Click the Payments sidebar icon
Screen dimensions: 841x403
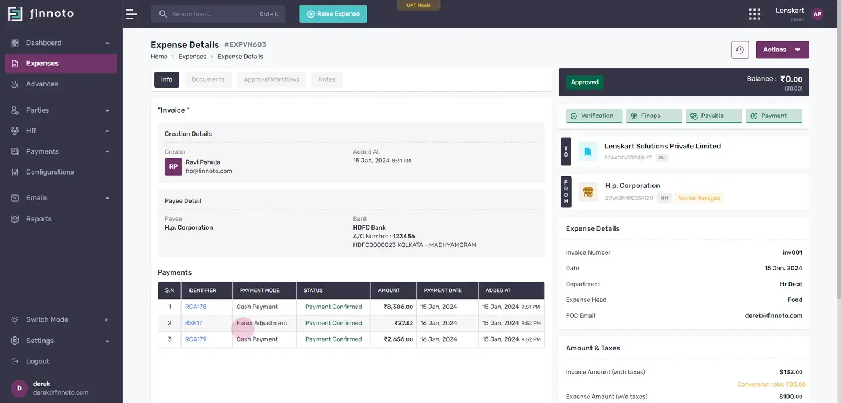tap(15, 151)
